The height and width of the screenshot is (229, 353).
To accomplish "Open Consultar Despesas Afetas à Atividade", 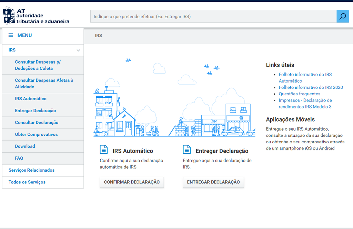I will [x=44, y=84].
